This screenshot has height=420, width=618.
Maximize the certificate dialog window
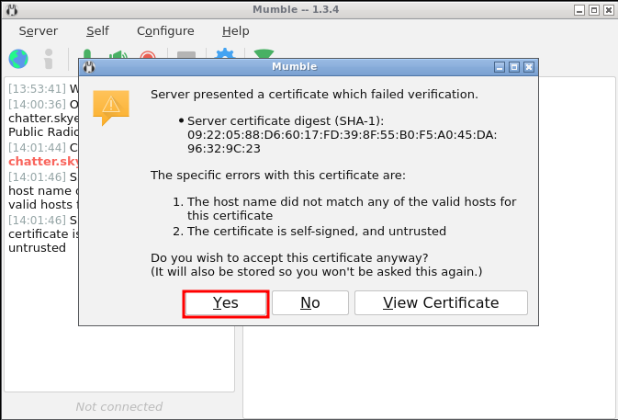[x=514, y=67]
